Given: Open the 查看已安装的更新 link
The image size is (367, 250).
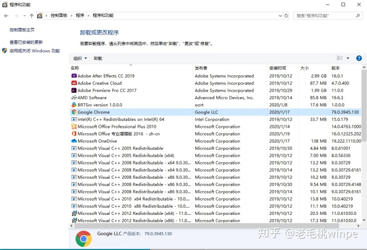Looking at the screenshot, I should click(x=26, y=42).
